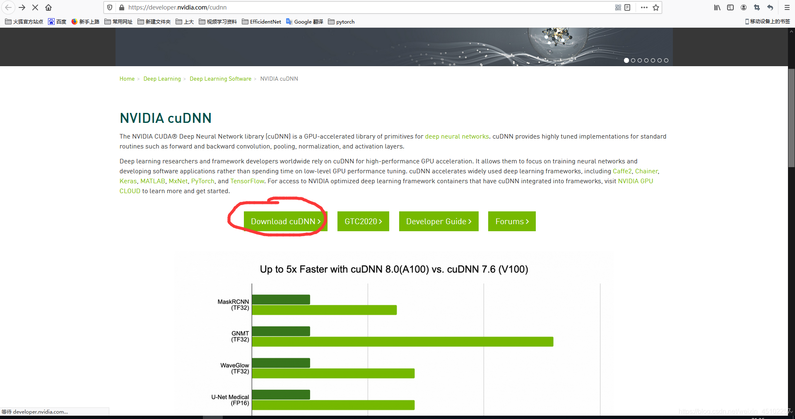Image resolution: width=795 pixels, height=419 pixels.
Task: Open page actions three-dot menu
Action: [x=644, y=7]
